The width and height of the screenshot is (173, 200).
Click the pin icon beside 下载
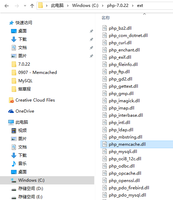91,39
